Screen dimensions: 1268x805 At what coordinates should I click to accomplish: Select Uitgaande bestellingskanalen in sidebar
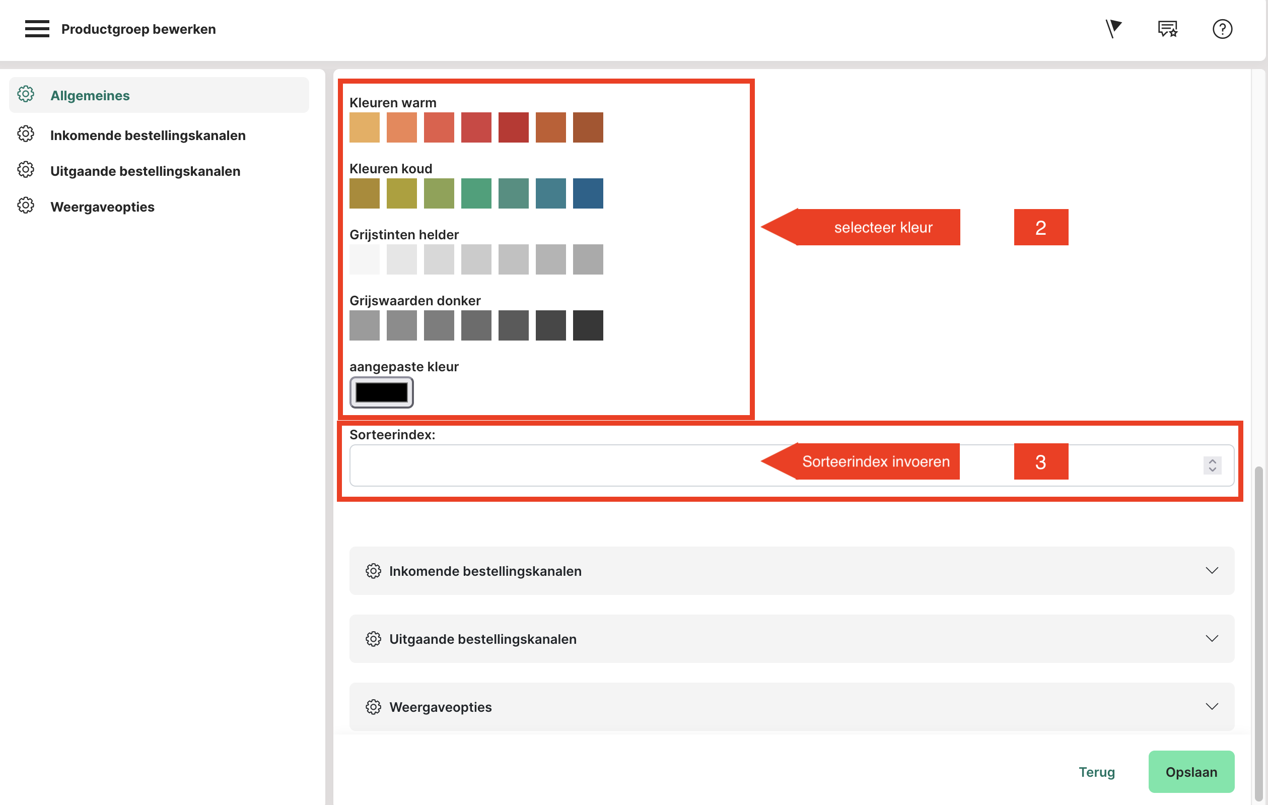pyautogui.click(x=145, y=171)
